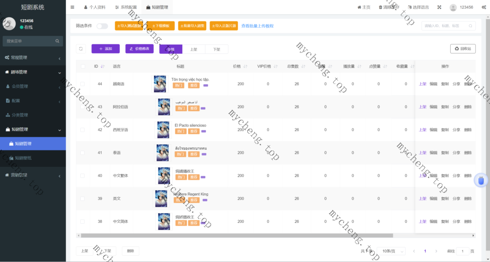490x262 pixels.
Task: Expand the 会员管理 sidebar submenu
Action: click(33, 86)
